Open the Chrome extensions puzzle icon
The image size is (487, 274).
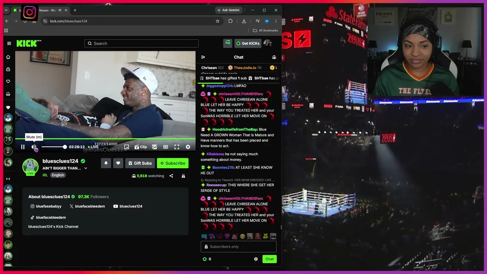point(230,21)
